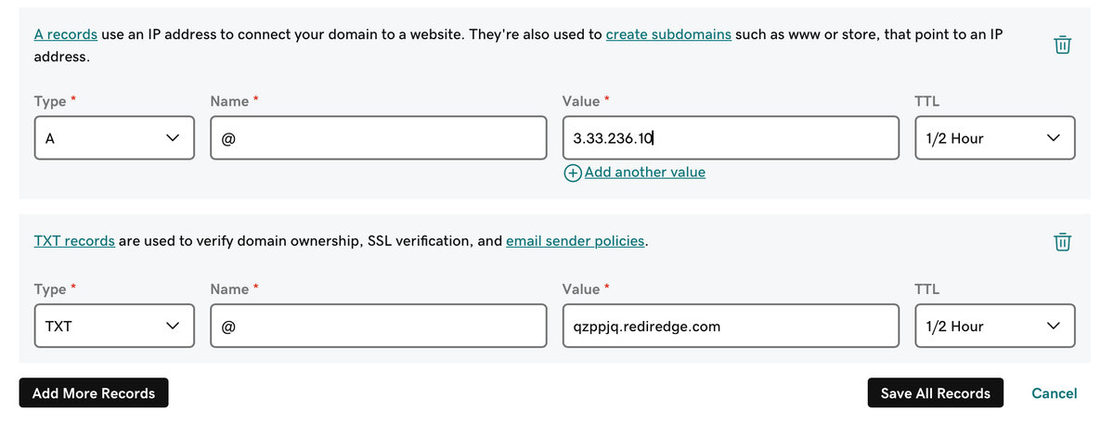Open the TXT record Type dropdown
The width and height of the screenshot is (1114, 436).
pyautogui.click(x=114, y=327)
